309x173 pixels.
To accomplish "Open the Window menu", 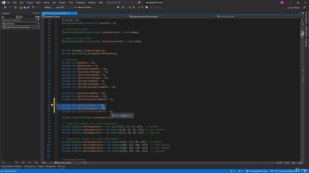I will [x=92, y=2].
